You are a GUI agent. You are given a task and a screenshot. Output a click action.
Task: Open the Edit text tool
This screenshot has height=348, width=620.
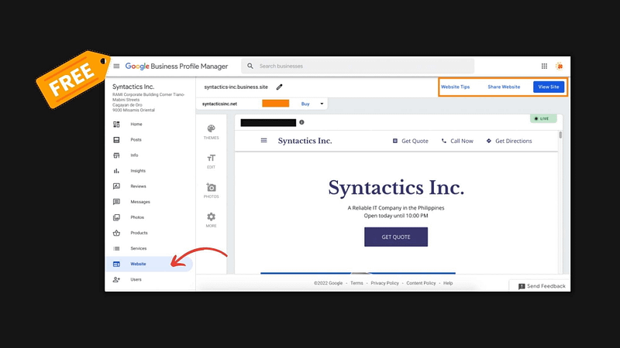[x=211, y=162]
